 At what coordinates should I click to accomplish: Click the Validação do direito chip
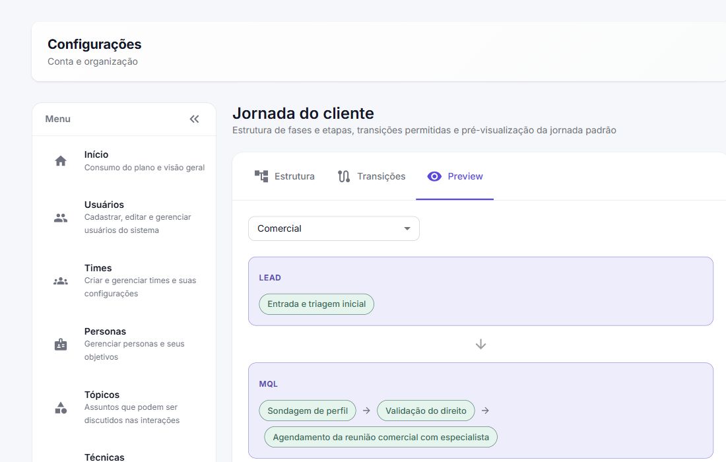coord(426,411)
